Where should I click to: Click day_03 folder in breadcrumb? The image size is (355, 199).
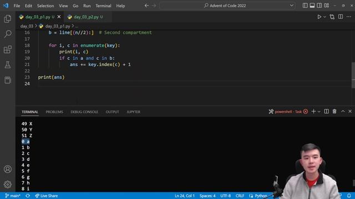pyautogui.click(x=27, y=26)
